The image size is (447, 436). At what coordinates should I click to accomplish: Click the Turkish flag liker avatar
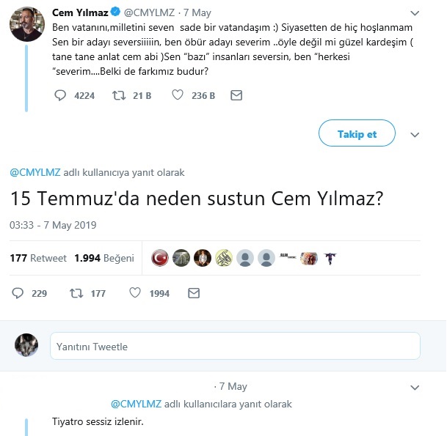coord(160,258)
